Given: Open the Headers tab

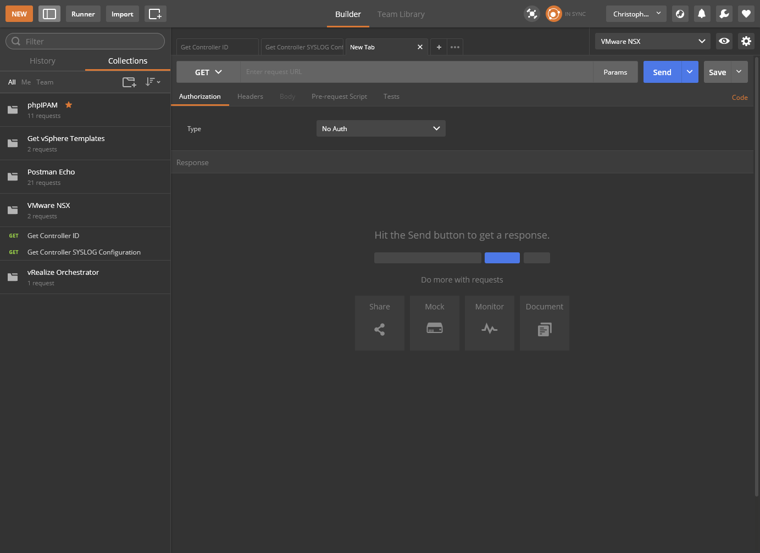Looking at the screenshot, I should 250,97.
